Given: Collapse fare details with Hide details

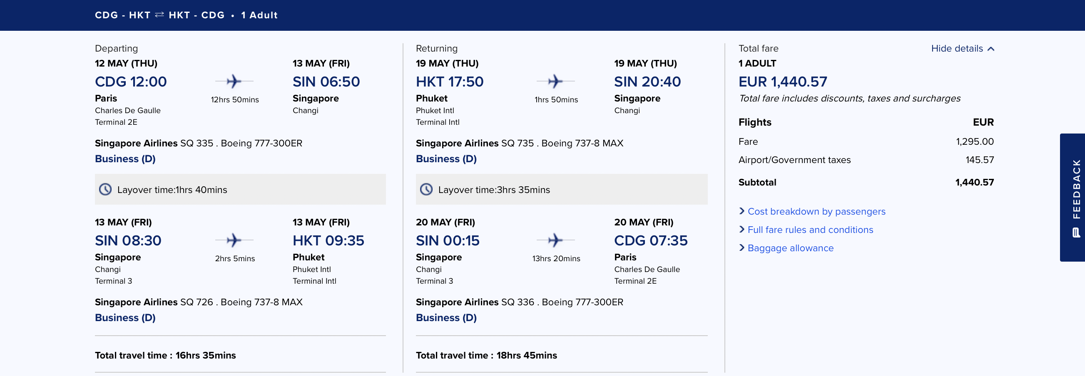Looking at the screenshot, I should pos(956,49).
